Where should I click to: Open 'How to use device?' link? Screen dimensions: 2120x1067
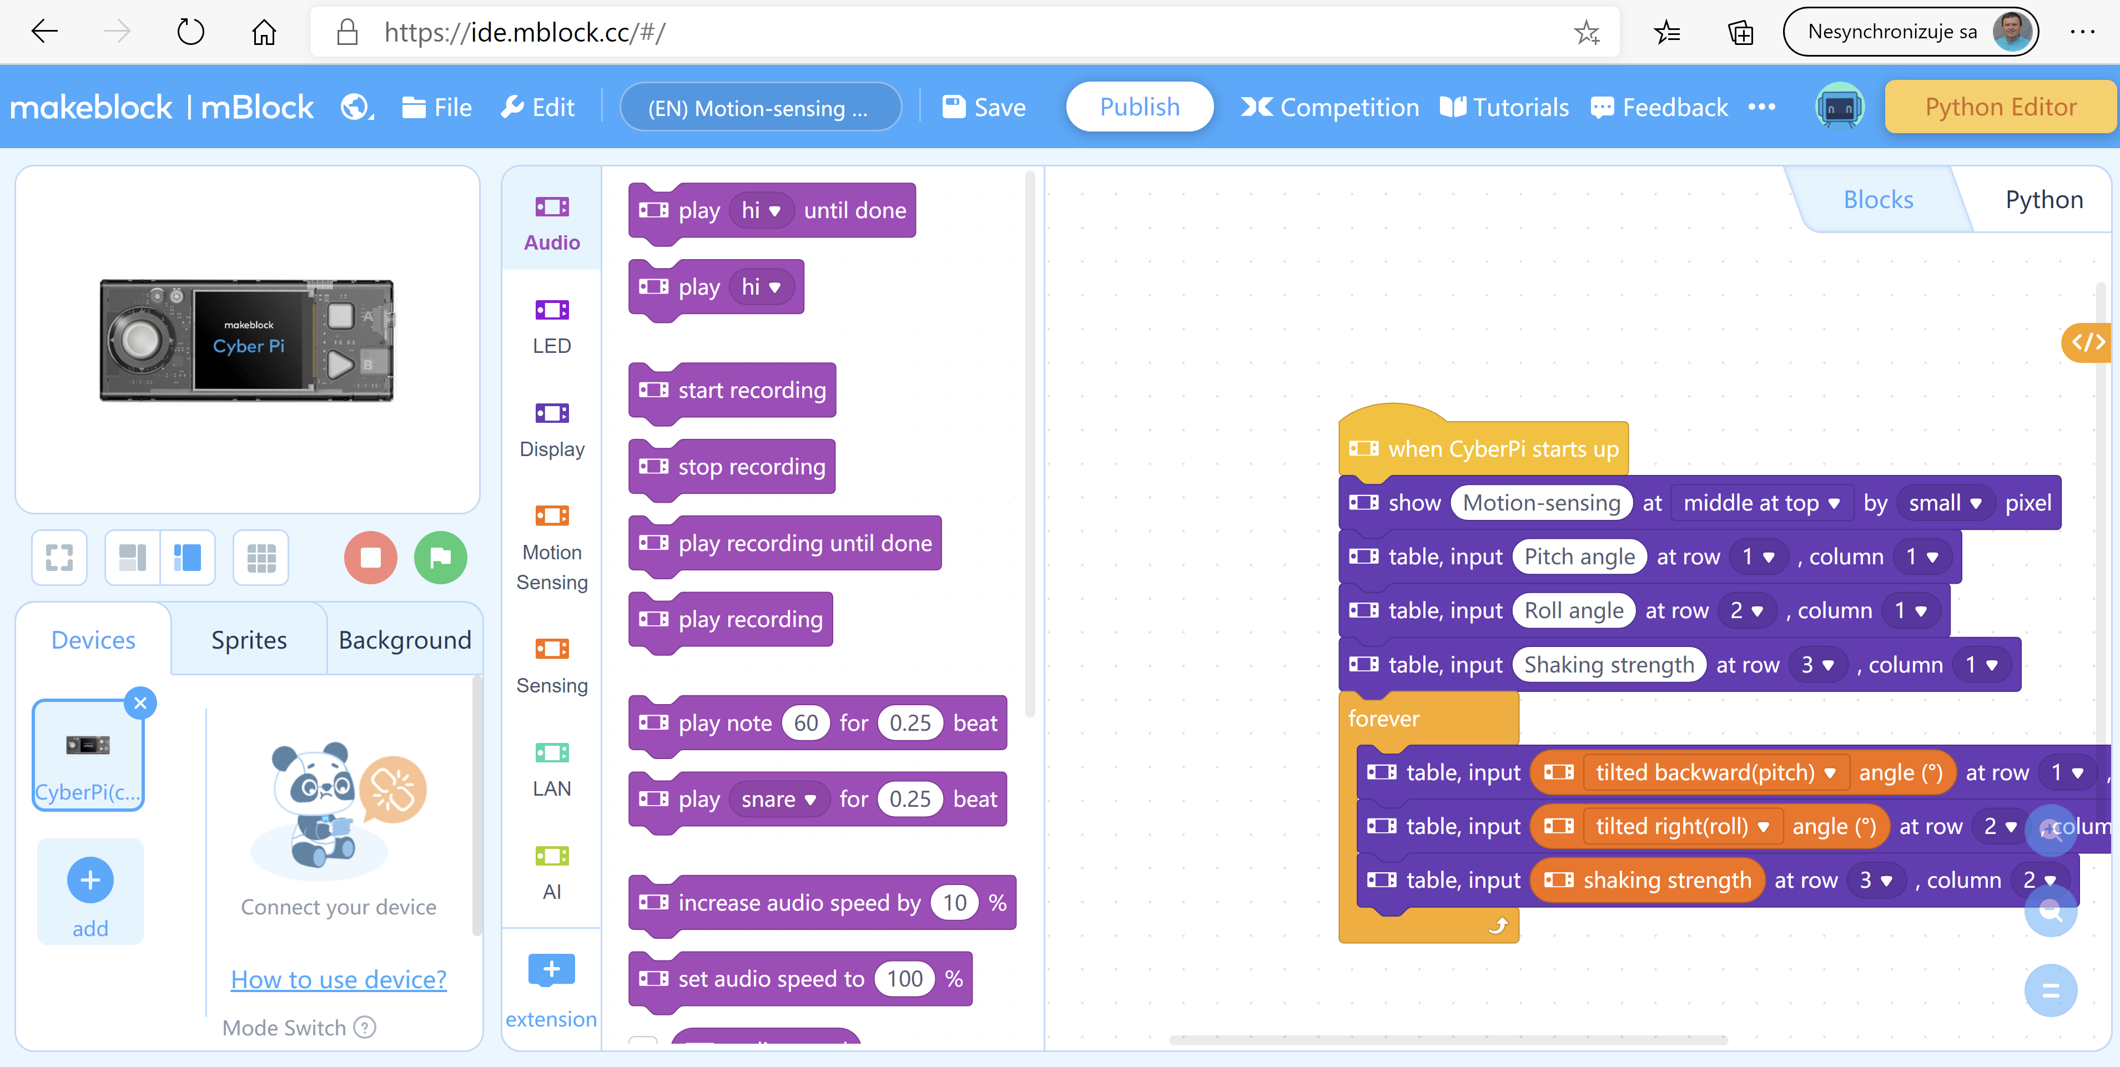point(338,979)
